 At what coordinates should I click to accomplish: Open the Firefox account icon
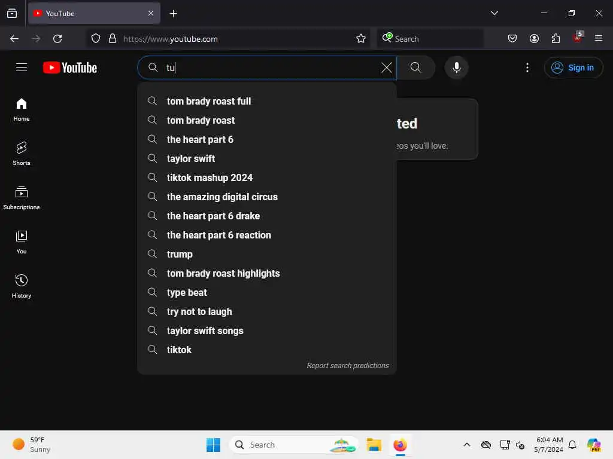(534, 39)
